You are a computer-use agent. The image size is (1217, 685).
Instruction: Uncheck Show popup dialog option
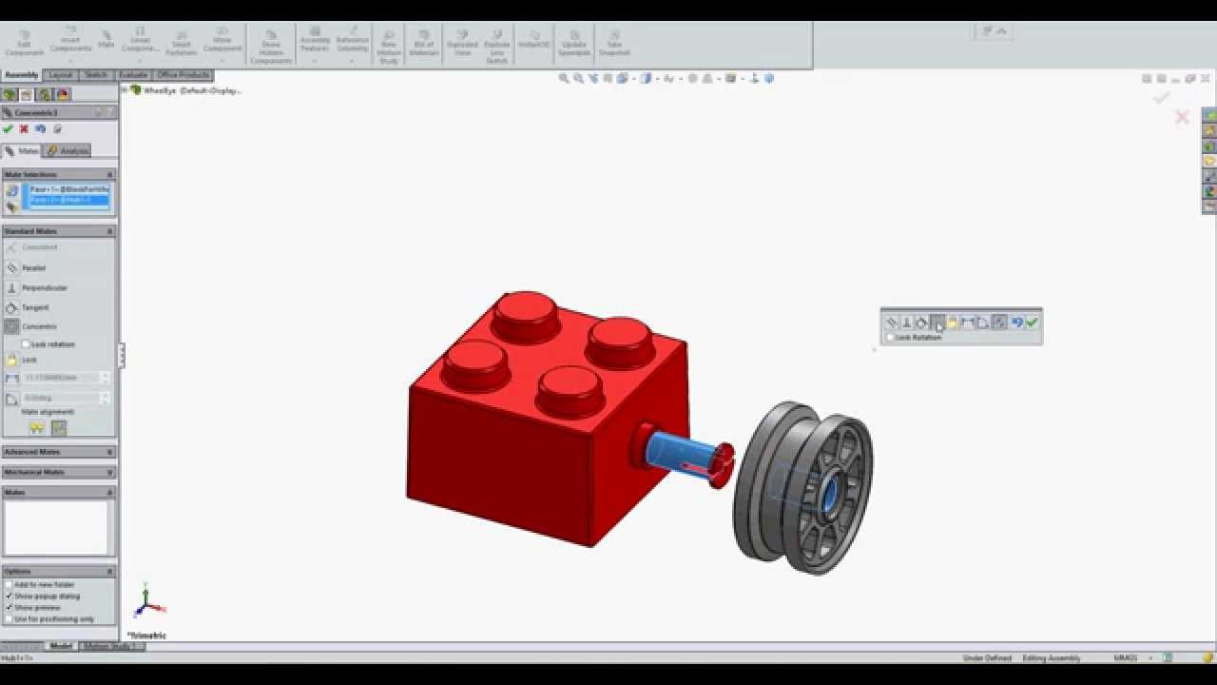(x=10, y=597)
